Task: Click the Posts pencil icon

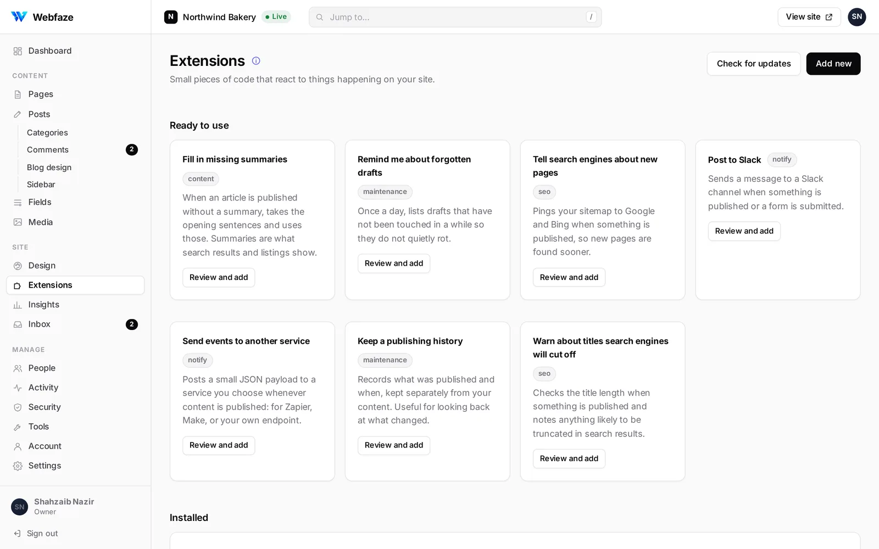Action: click(18, 114)
